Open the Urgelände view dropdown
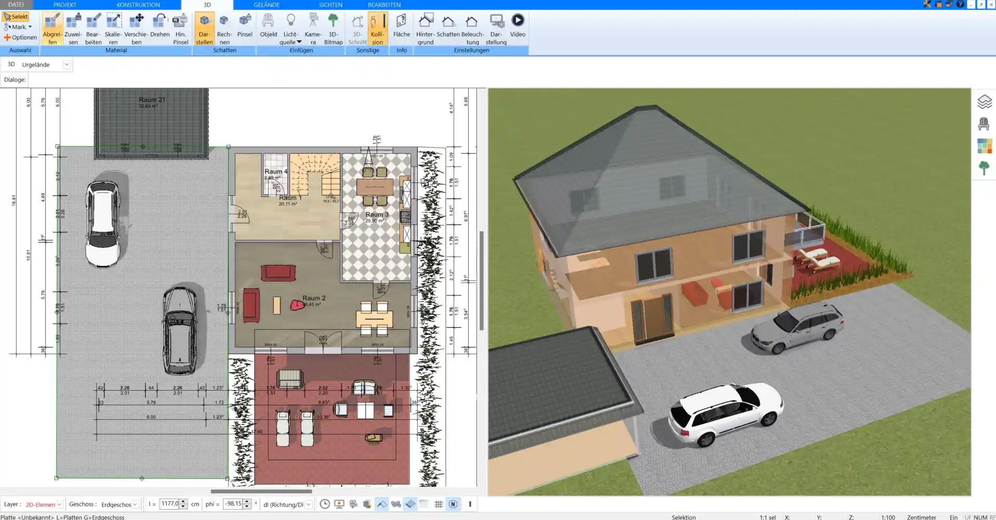This screenshot has width=996, height=520. (x=67, y=64)
